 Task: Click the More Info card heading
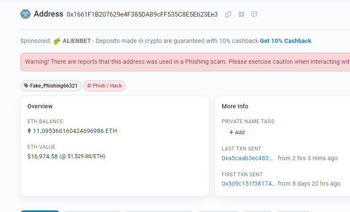(235, 106)
